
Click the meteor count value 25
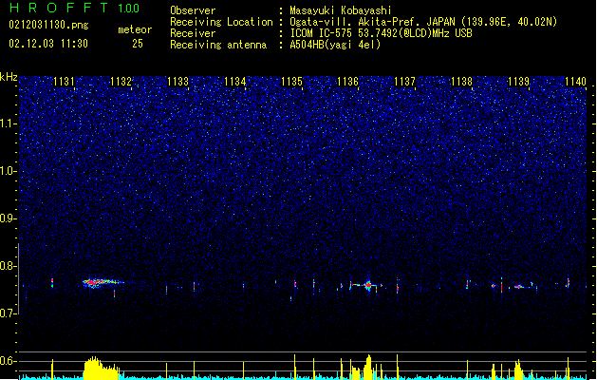pos(138,44)
